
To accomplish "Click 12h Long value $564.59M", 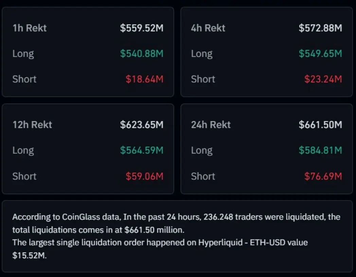I will 142,150.
